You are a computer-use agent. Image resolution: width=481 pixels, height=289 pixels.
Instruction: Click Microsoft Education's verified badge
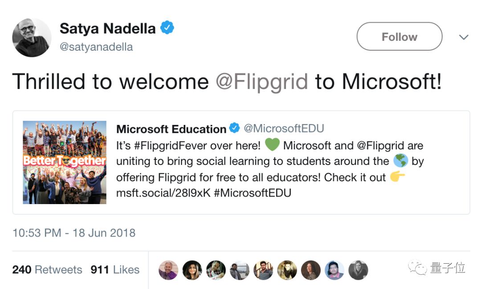point(234,128)
